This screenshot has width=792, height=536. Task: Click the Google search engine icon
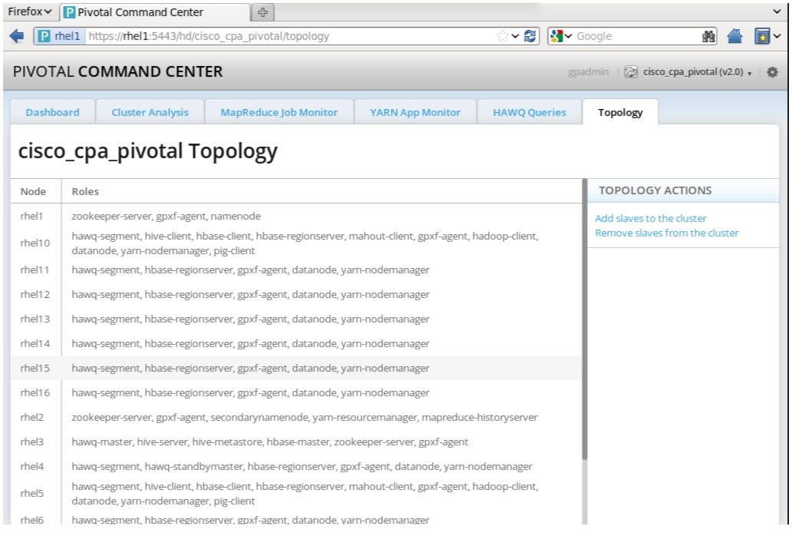click(556, 36)
